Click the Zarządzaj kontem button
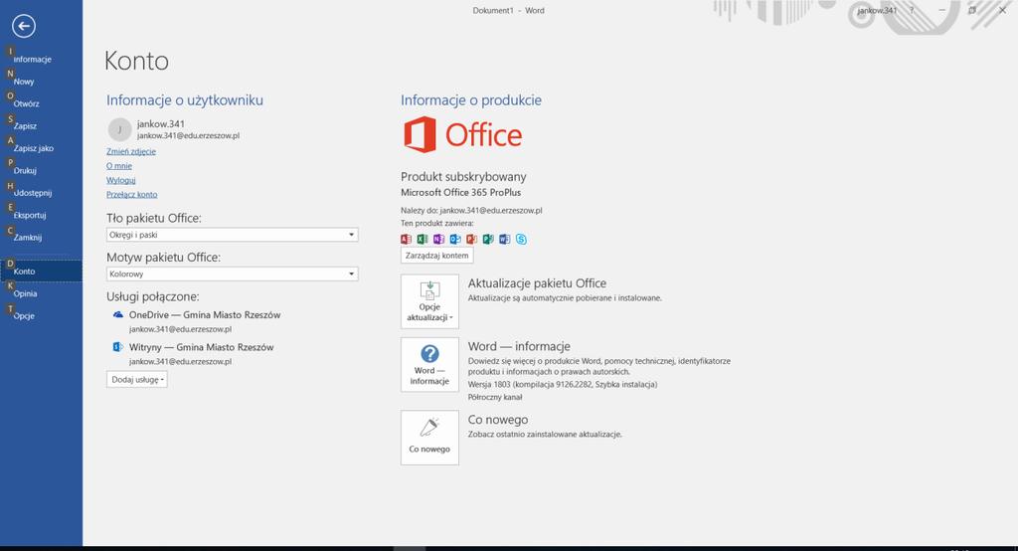Screen dimensions: 1018x551 point(437,256)
